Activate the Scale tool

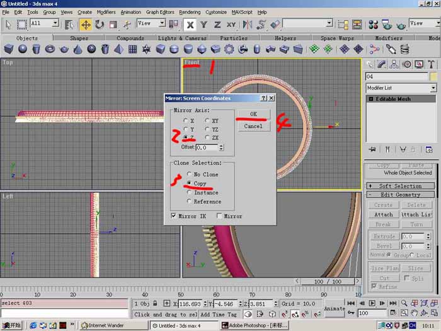pyautogui.click(x=113, y=25)
